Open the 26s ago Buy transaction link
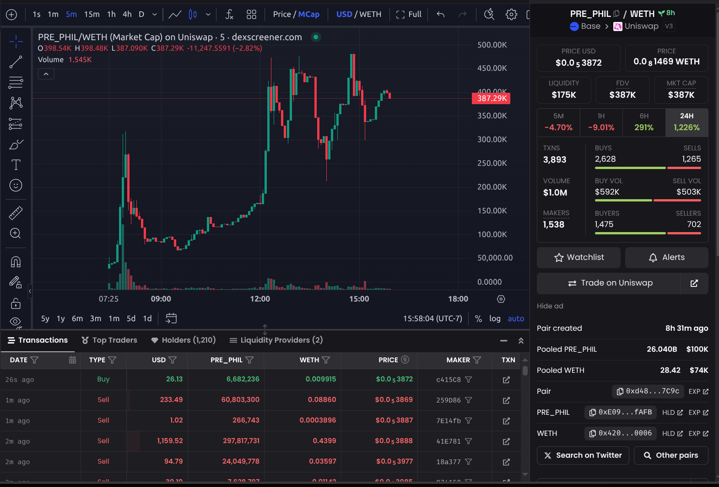This screenshot has height=487, width=719. [506, 380]
